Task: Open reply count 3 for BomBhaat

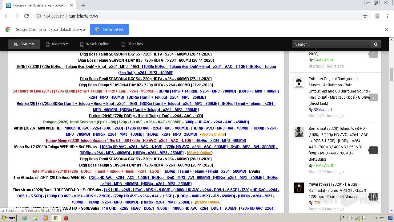Action: pos(373,150)
